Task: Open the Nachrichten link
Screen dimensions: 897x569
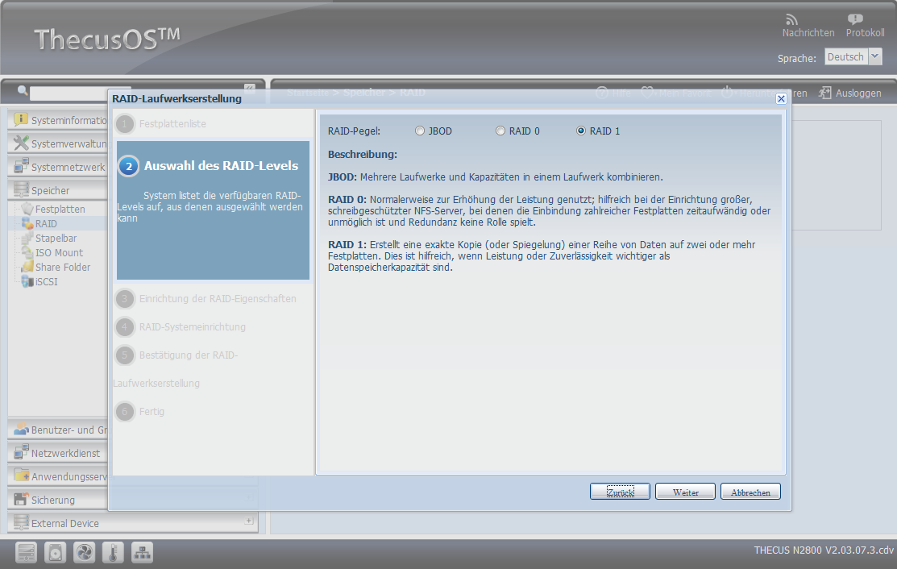Action: 808,32
